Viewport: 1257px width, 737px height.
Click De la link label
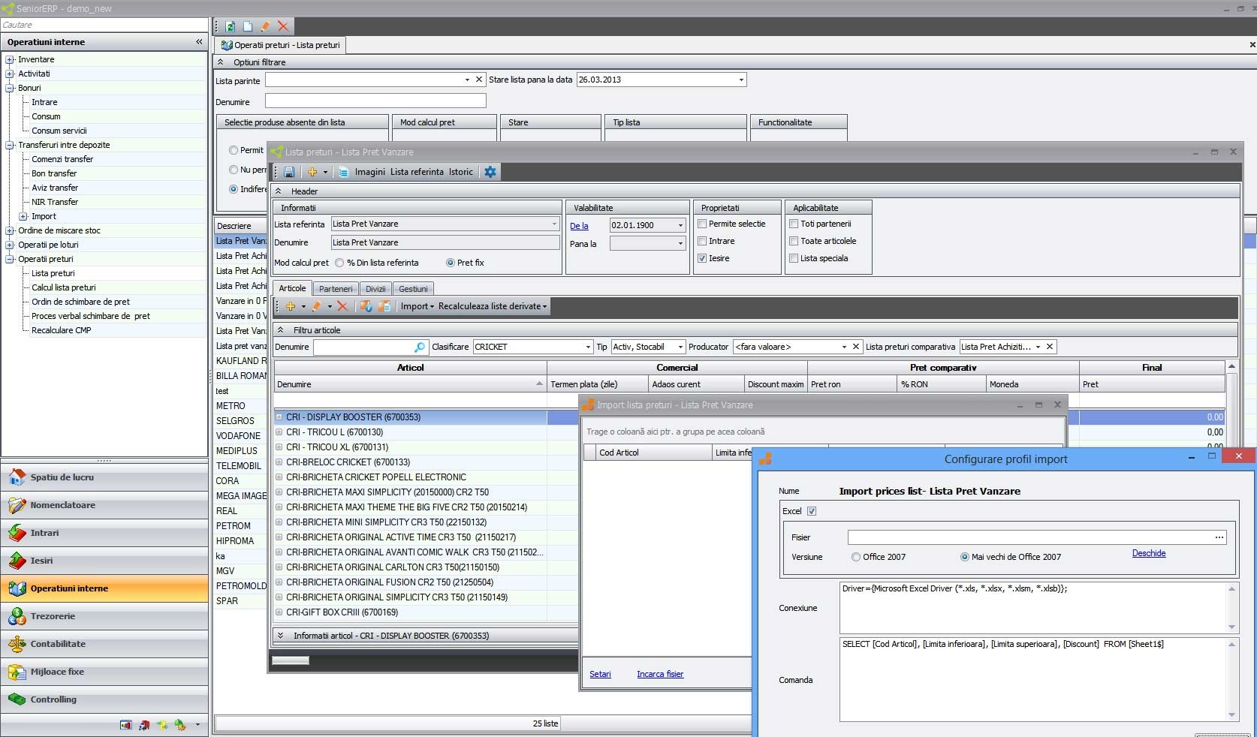tap(579, 226)
